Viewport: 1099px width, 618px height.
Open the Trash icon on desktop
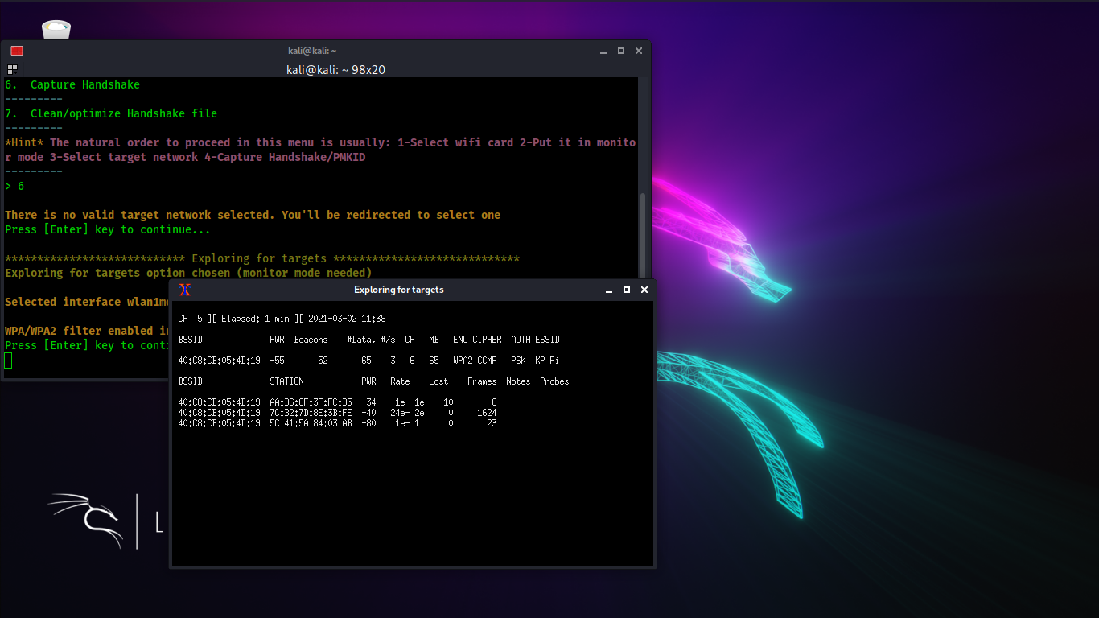(x=56, y=30)
